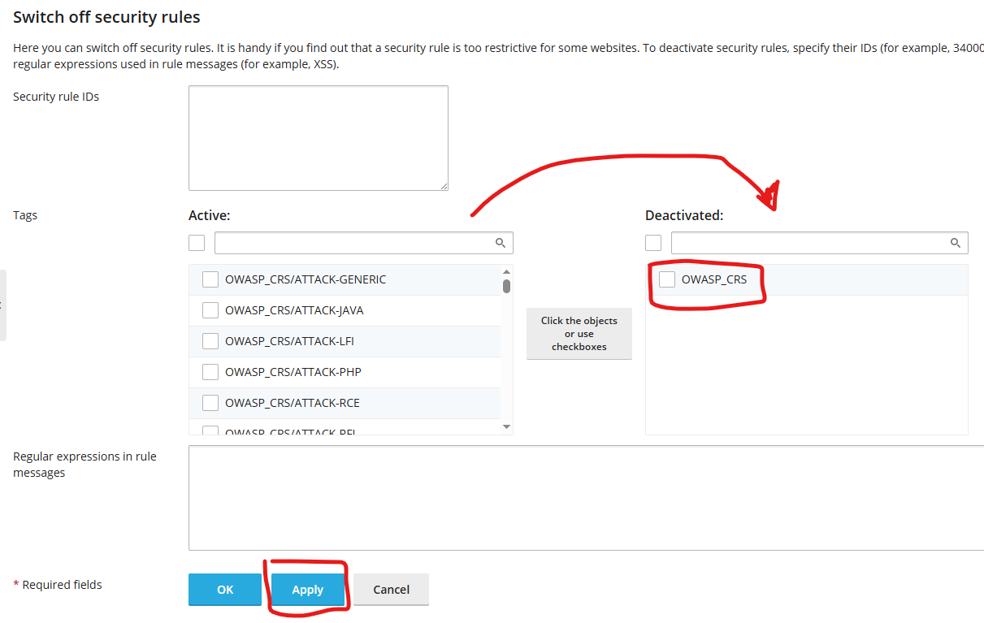Check the OWASP_CRS checkbox in the Deactivated list
This screenshot has width=984, height=623.
pos(667,279)
